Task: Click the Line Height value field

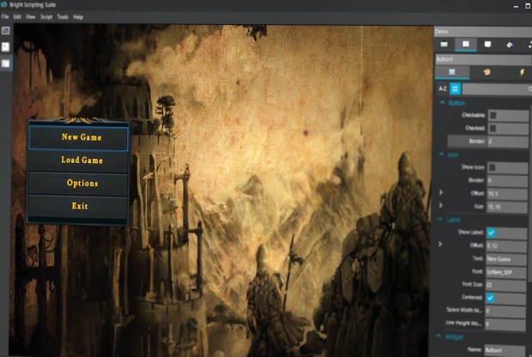Action: coord(505,324)
